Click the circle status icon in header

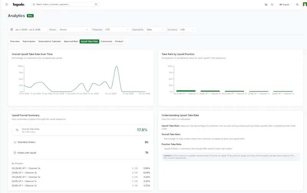tap(272, 5)
